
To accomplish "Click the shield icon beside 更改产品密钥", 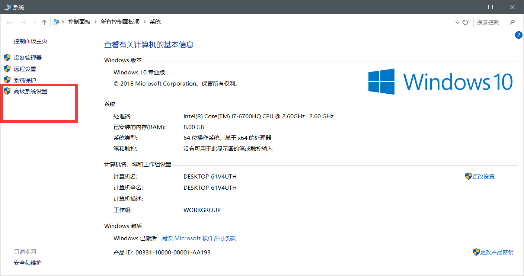I will point(476,252).
